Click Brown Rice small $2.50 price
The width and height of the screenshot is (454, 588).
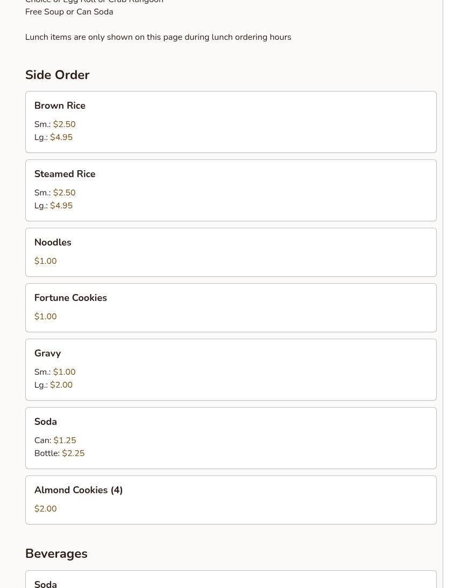pyautogui.click(x=64, y=124)
